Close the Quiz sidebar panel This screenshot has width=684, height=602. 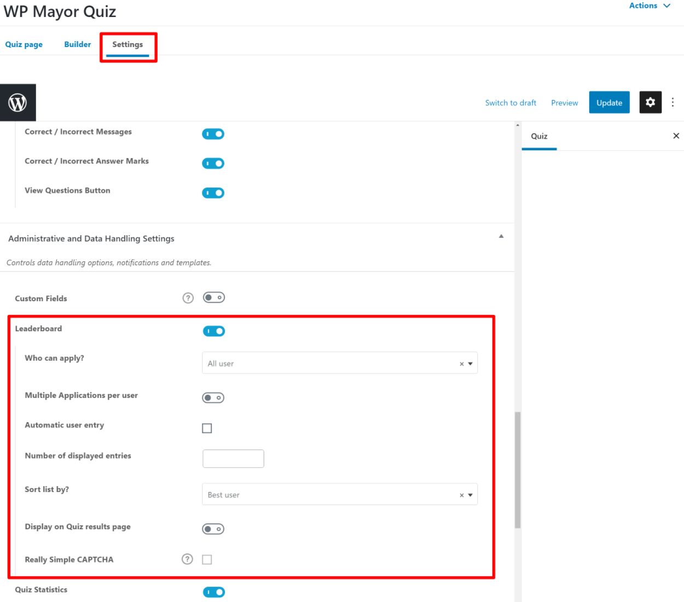coord(676,136)
